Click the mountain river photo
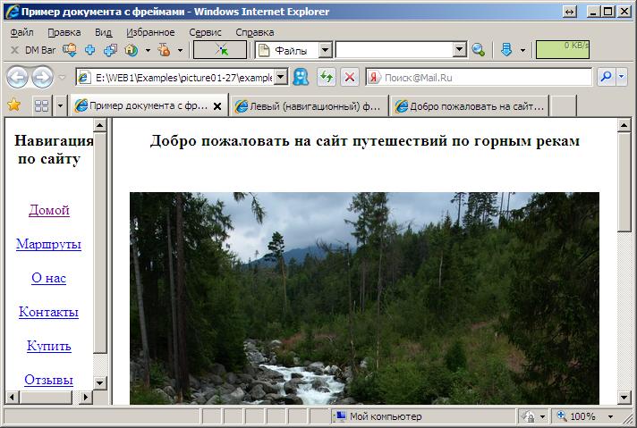The height and width of the screenshot is (428, 637). (364, 298)
